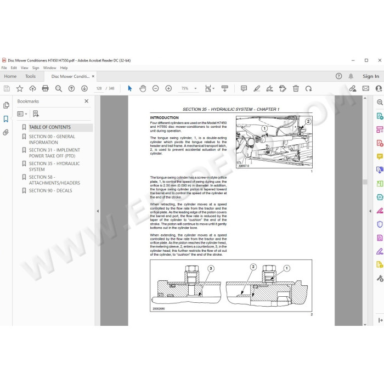
Task: Open the fit page options icon
Action: [210, 88]
